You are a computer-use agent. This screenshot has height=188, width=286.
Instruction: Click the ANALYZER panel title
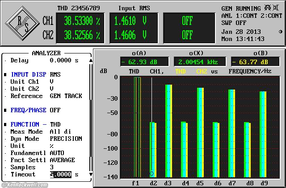[x=46, y=53]
